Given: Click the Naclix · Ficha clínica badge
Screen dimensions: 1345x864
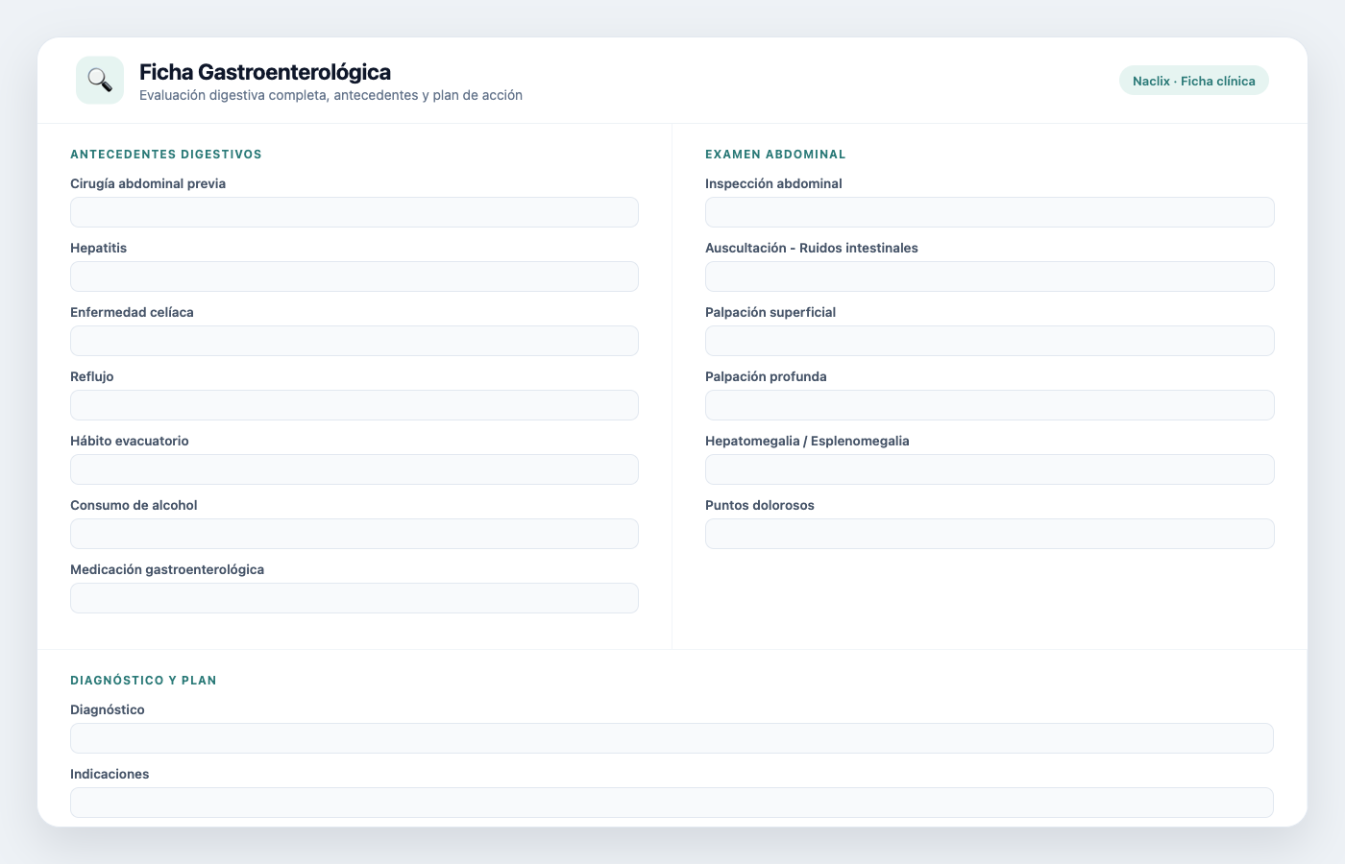Looking at the screenshot, I should (1193, 81).
